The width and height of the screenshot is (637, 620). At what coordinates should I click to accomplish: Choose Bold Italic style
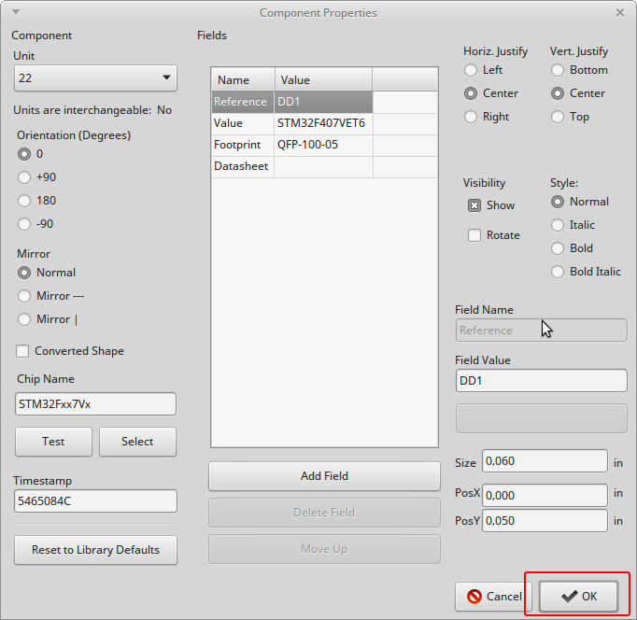click(558, 272)
